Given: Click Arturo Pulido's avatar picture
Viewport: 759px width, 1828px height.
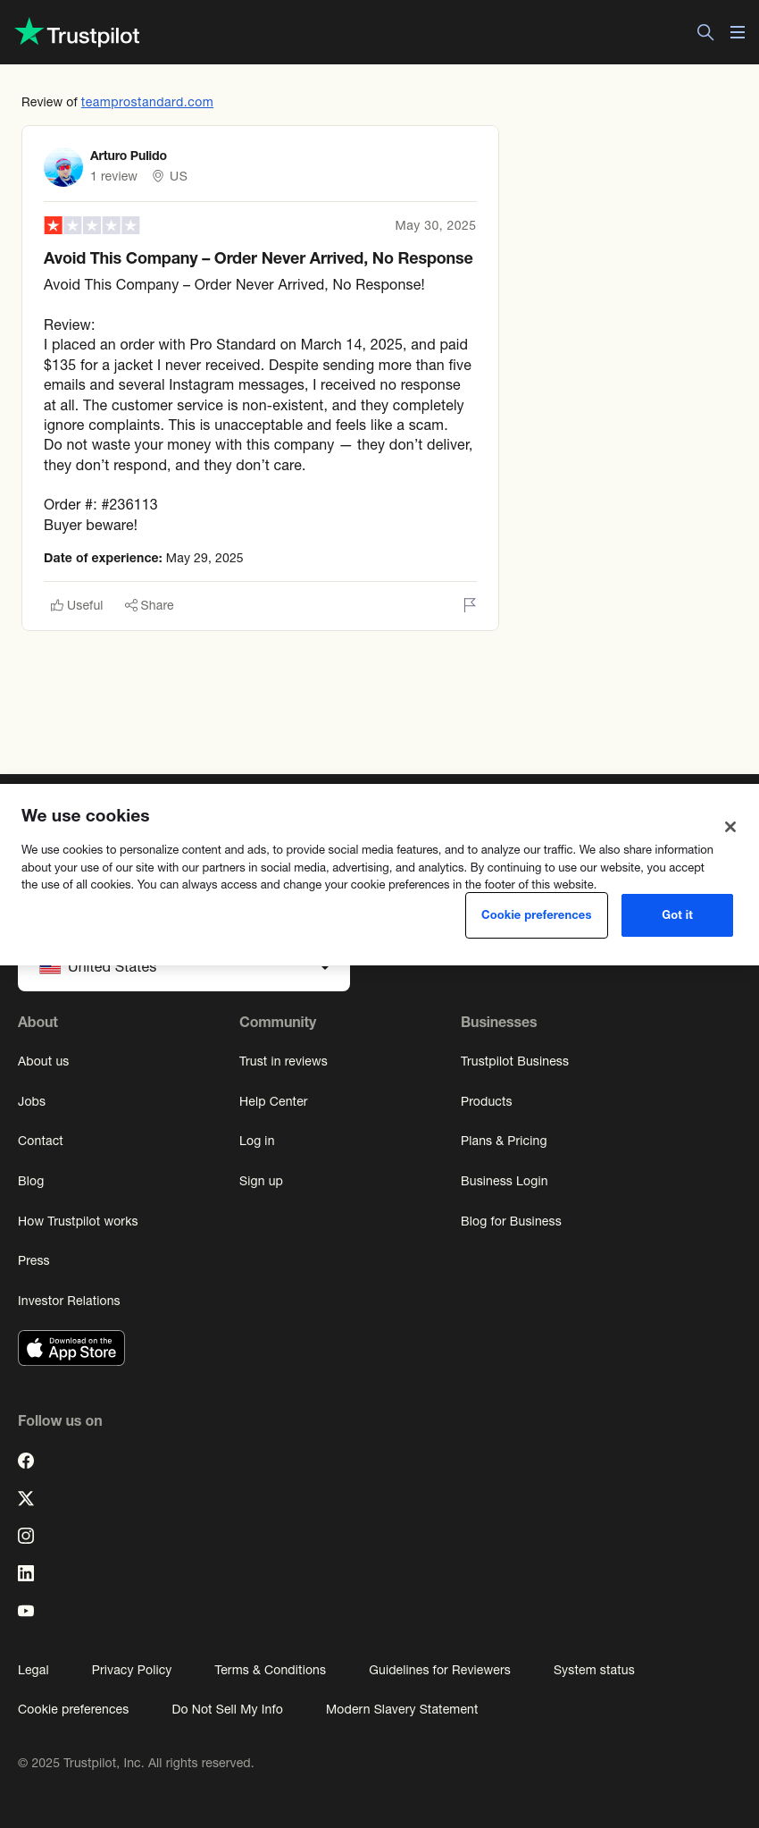Looking at the screenshot, I should pyautogui.click(x=63, y=167).
